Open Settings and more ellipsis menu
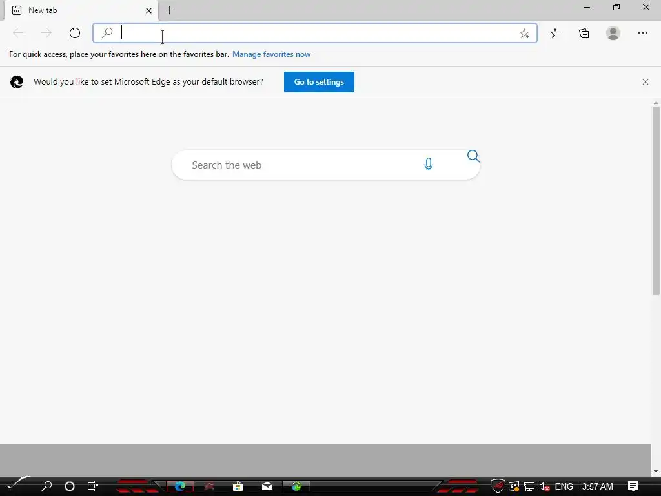The image size is (661, 496). tap(642, 33)
